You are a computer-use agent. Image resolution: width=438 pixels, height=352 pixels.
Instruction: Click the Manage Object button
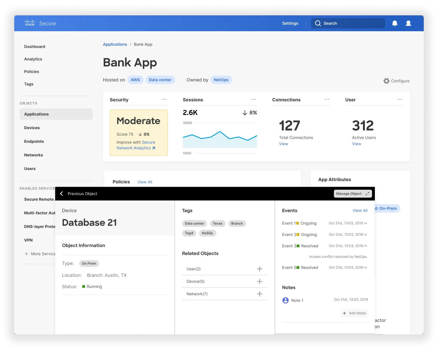tap(353, 194)
